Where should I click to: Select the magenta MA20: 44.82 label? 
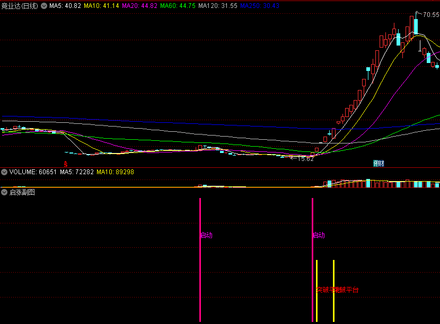139,6
